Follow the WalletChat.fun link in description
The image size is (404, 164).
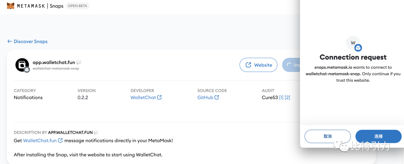40,141
